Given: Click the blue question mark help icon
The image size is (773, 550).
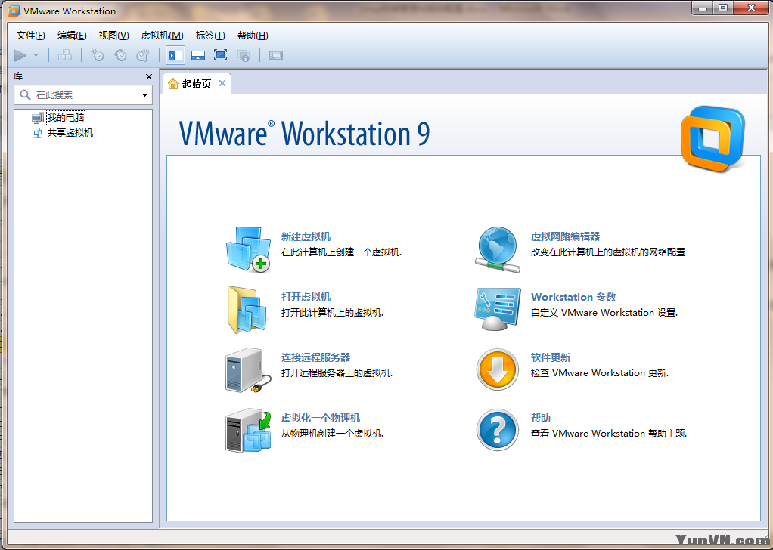Looking at the screenshot, I should [x=498, y=430].
